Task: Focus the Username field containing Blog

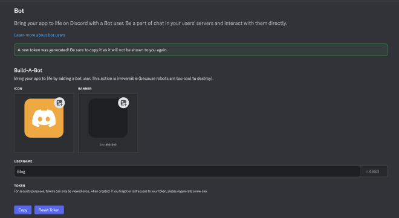Action: tap(187, 172)
